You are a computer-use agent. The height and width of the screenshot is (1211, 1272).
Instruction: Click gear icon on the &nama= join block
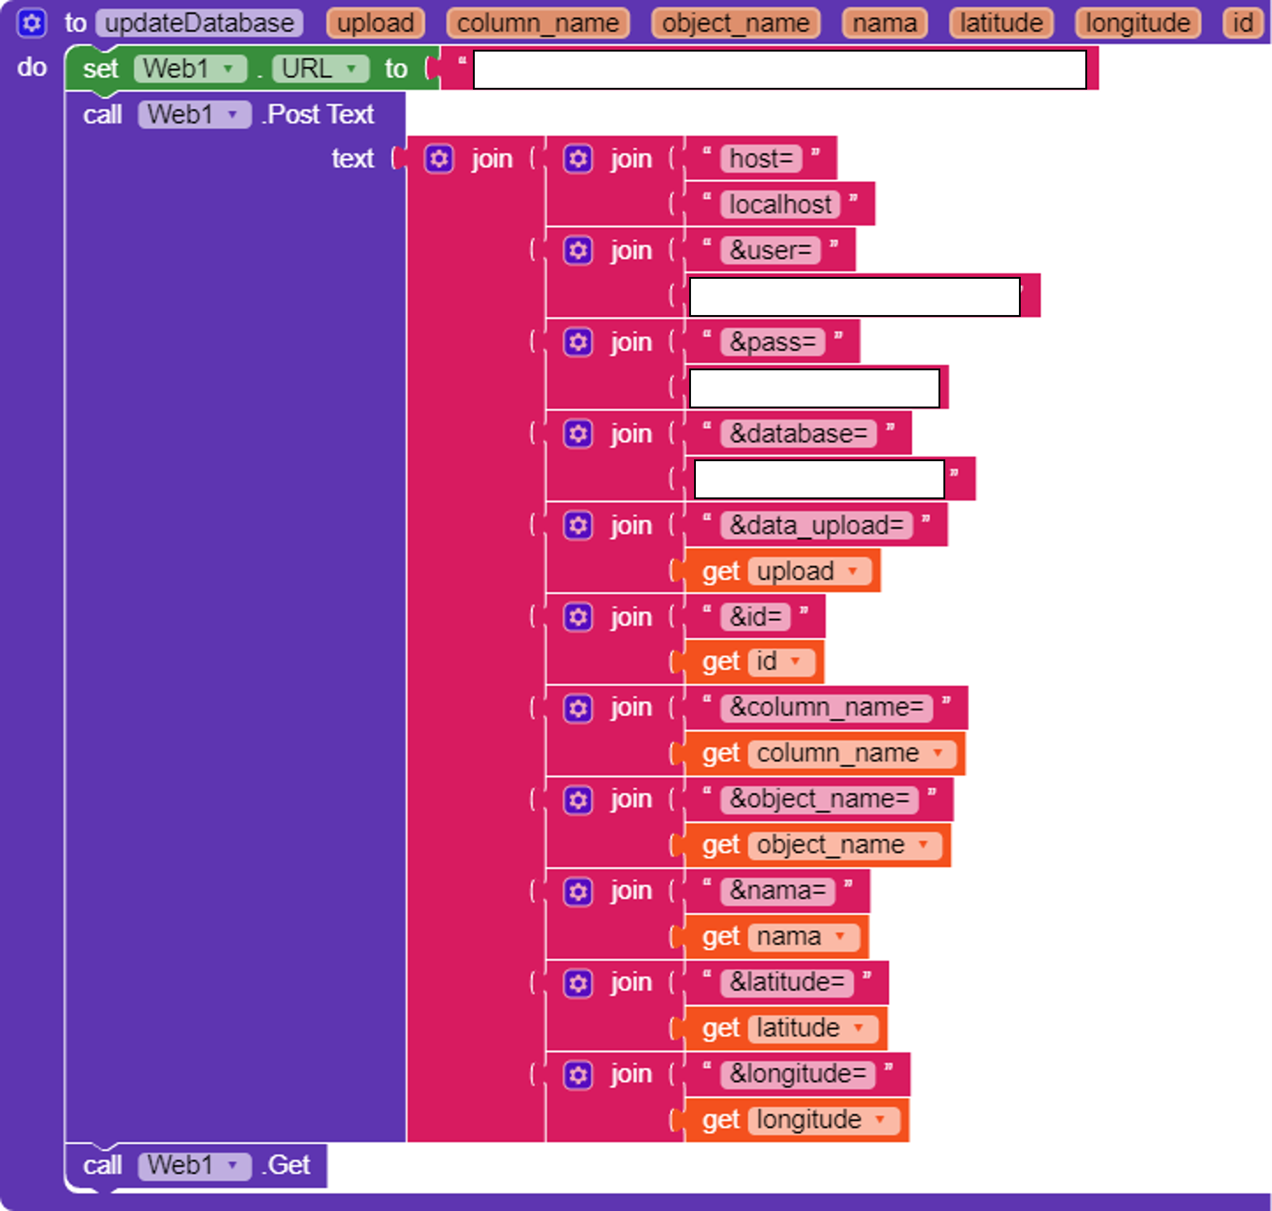578,892
